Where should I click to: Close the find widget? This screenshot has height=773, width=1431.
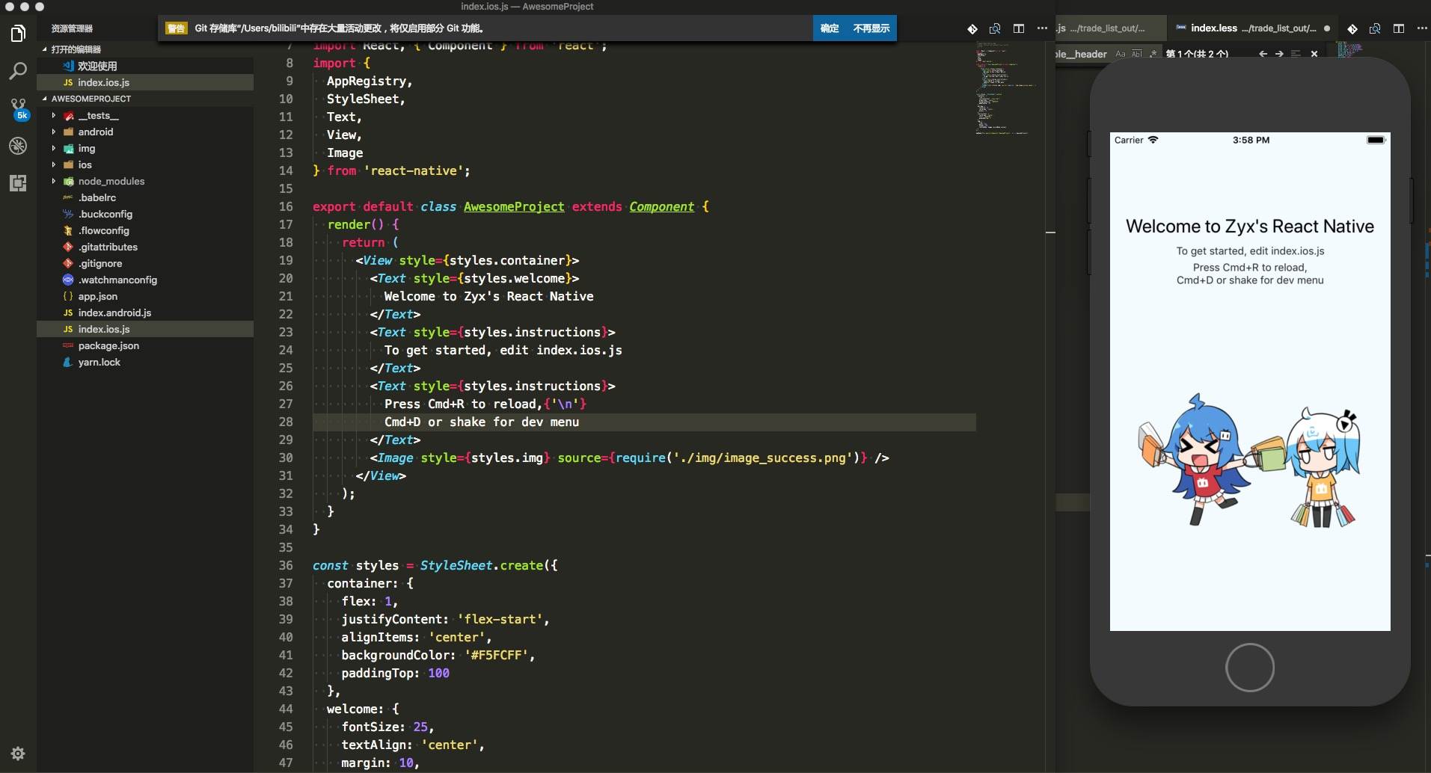[1314, 54]
